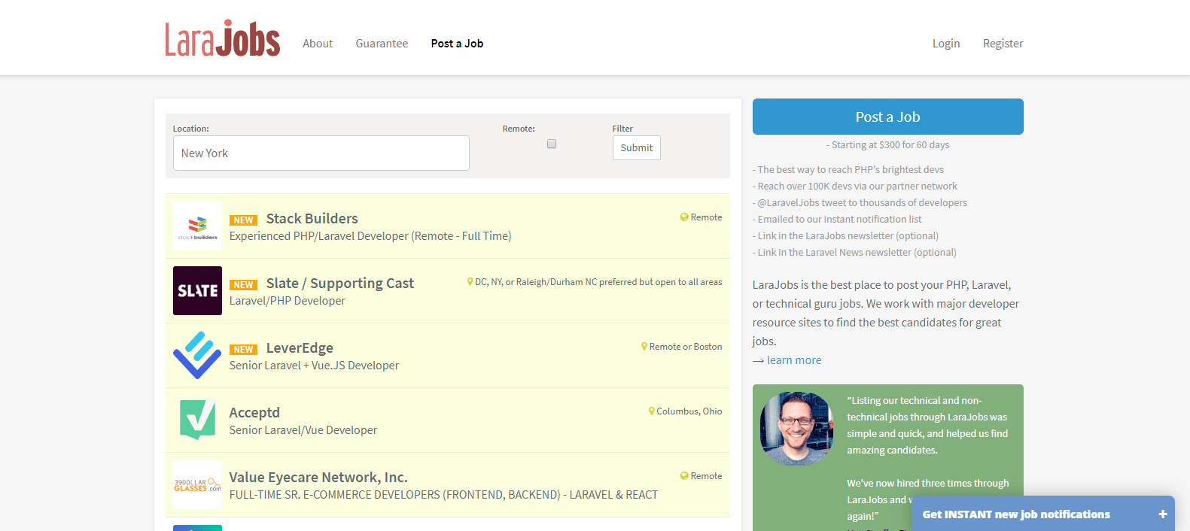
Task: Open the Stack Builders job title
Action: 312,219
